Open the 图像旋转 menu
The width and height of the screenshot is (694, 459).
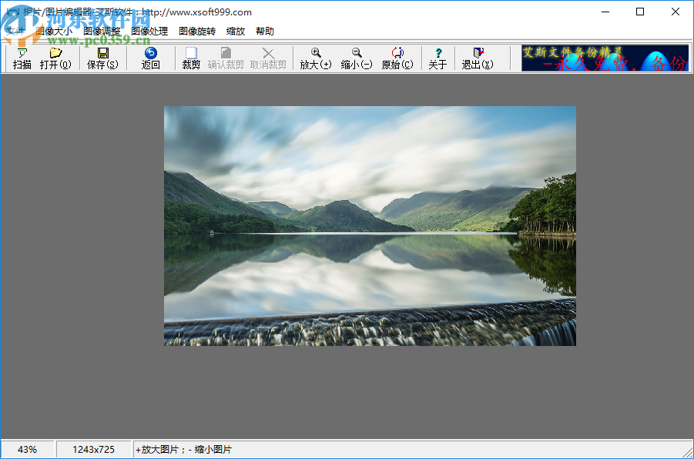pyautogui.click(x=197, y=32)
